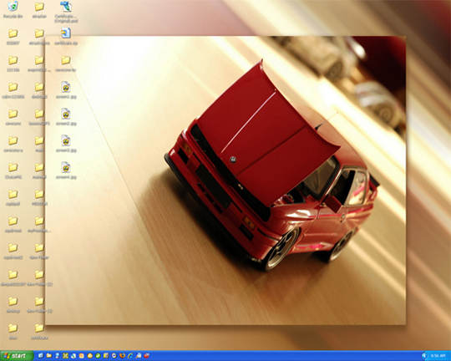Launch Firefox from Quick Launch bar
The image size is (451, 361).
(122, 356)
